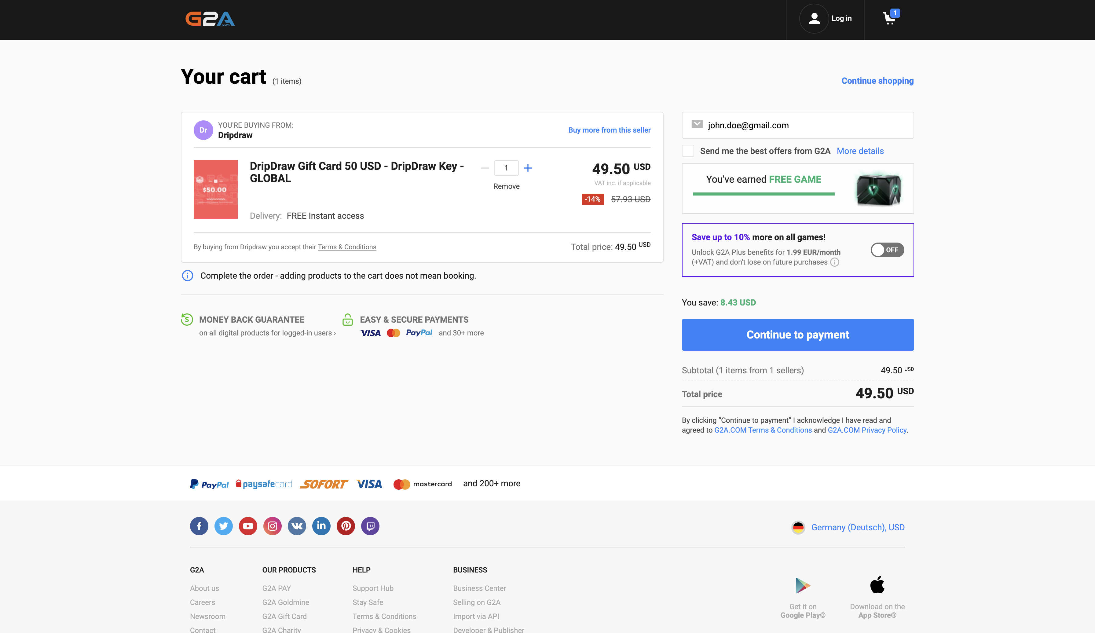This screenshot has height=633, width=1095.
Task: Decrease quantity with the minus icon
Action: pos(485,168)
